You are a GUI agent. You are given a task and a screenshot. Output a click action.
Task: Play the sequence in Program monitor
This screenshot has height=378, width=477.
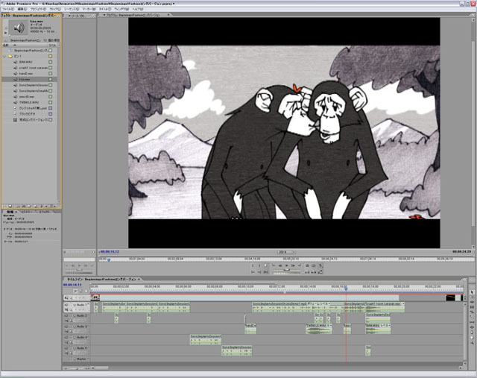pos(287,265)
